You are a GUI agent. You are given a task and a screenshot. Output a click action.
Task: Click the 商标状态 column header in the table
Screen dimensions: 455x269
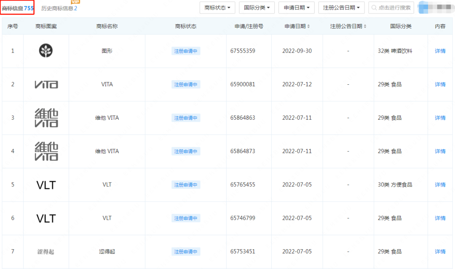[186, 27]
